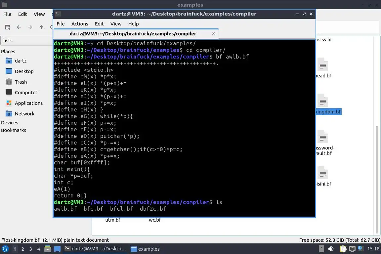
Task: Open a new tab in the file manager
Action: (x=8, y=27)
